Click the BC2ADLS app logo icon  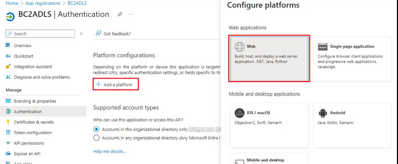pos(10,17)
